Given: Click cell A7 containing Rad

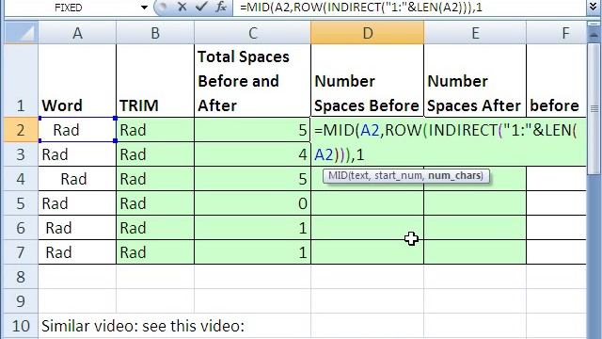Looking at the screenshot, I should click(77, 252).
